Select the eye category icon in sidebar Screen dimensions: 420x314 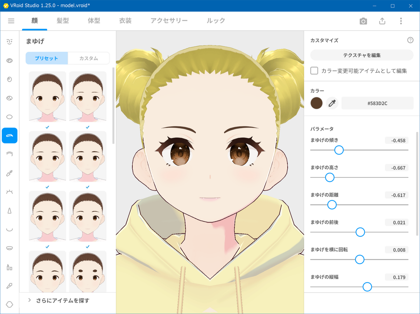point(9,61)
